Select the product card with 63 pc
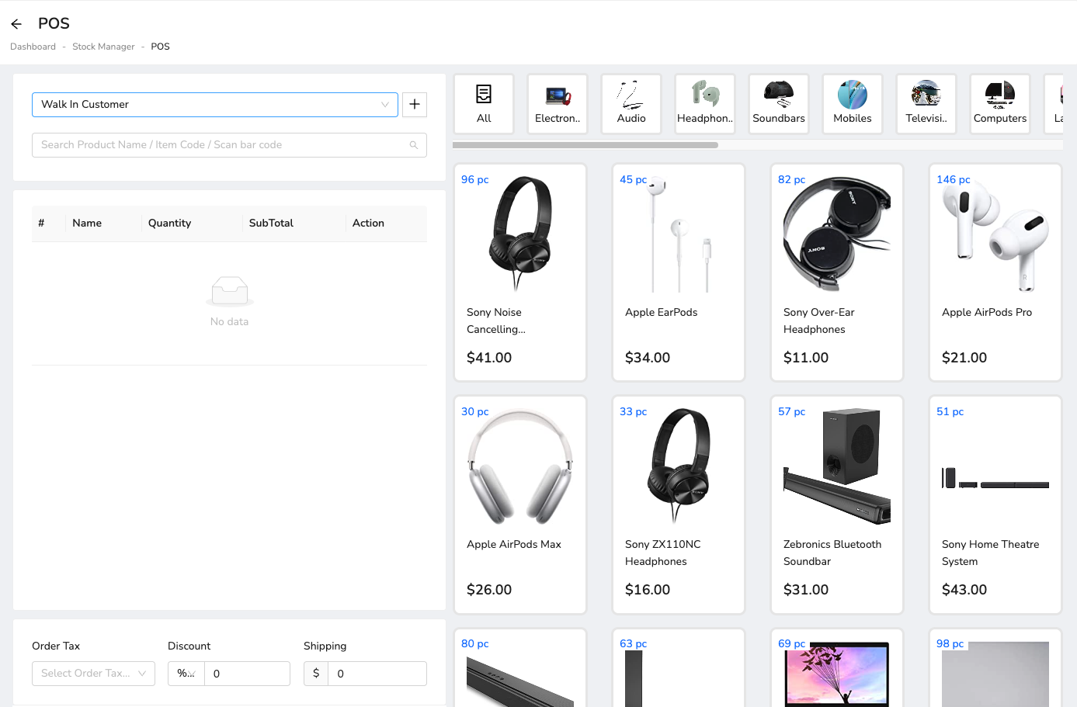 679,668
